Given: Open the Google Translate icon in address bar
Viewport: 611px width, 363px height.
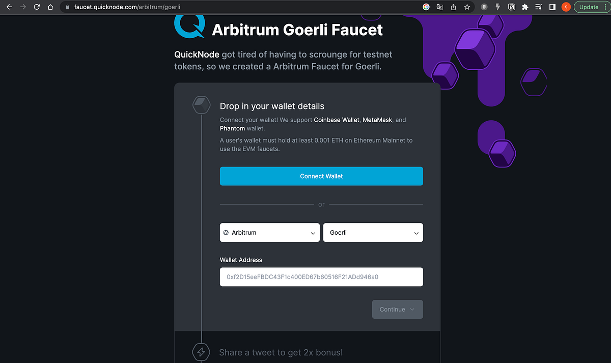Looking at the screenshot, I should pos(439,7).
